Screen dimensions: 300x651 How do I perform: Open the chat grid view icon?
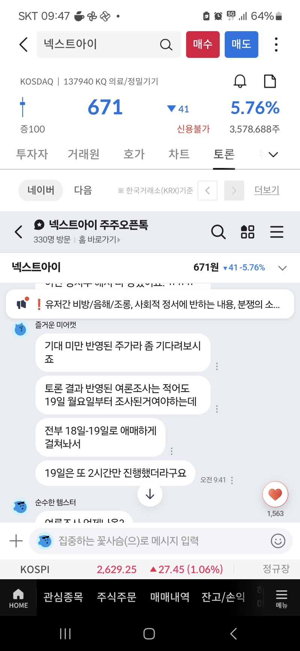pyautogui.click(x=247, y=232)
